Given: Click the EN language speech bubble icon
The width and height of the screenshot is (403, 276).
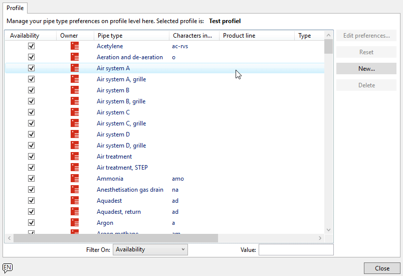Looking at the screenshot, I should [x=8, y=268].
